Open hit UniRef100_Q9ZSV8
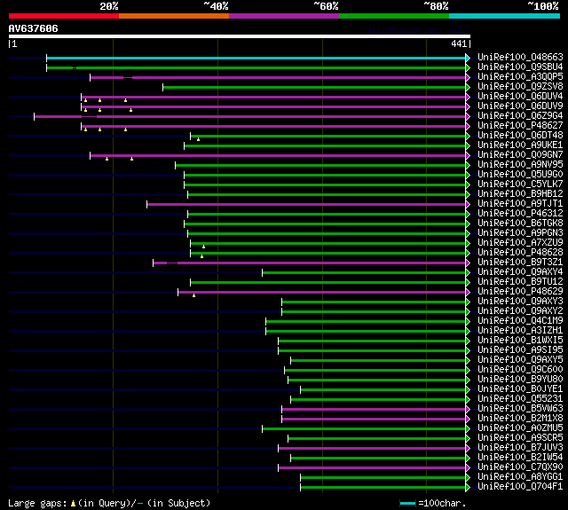The height and width of the screenshot is (510, 568). point(520,87)
